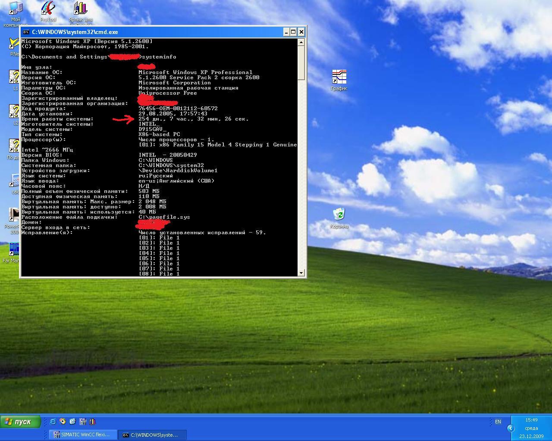Screen dimensions: 552x441
Task: Click the 503 МБ physical memory value
Action: pyautogui.click(x=149, y=191)
